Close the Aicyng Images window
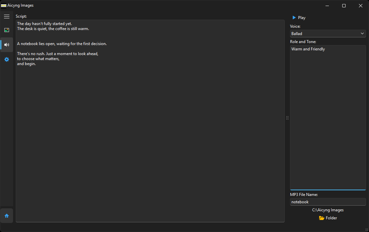369x232 pixels. click(361, 6)
